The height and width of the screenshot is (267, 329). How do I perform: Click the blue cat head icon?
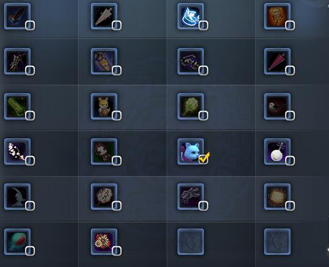(190, 152)
